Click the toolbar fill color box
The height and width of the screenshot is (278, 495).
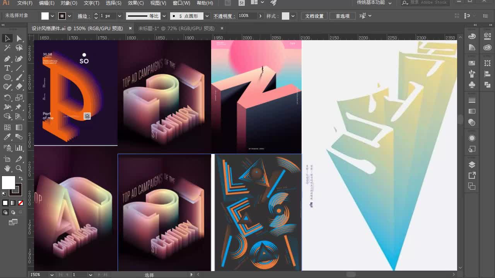pyautogui.click(x=9, y=182)
